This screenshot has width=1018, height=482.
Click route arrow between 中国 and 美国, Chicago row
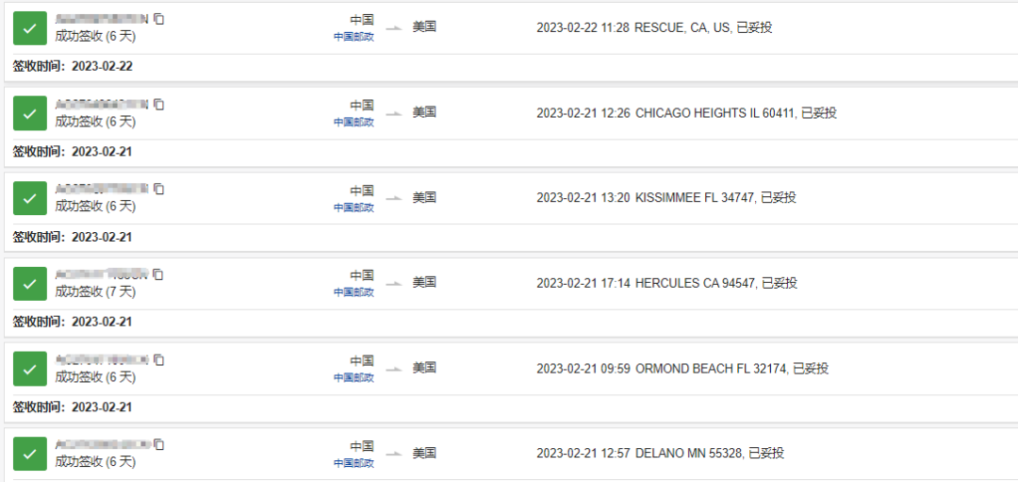point(394,113)
